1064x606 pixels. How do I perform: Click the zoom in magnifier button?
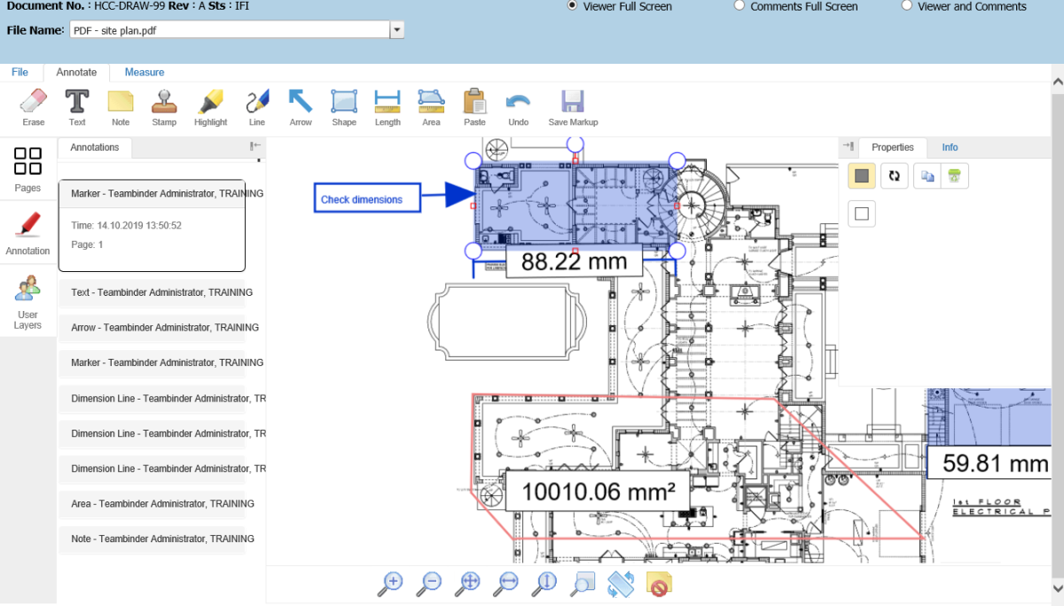coord(390,583)
